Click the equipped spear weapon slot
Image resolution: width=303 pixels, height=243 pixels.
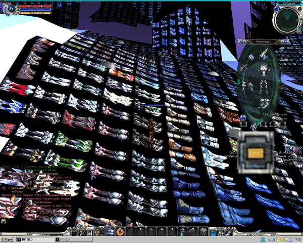(247, 69)
